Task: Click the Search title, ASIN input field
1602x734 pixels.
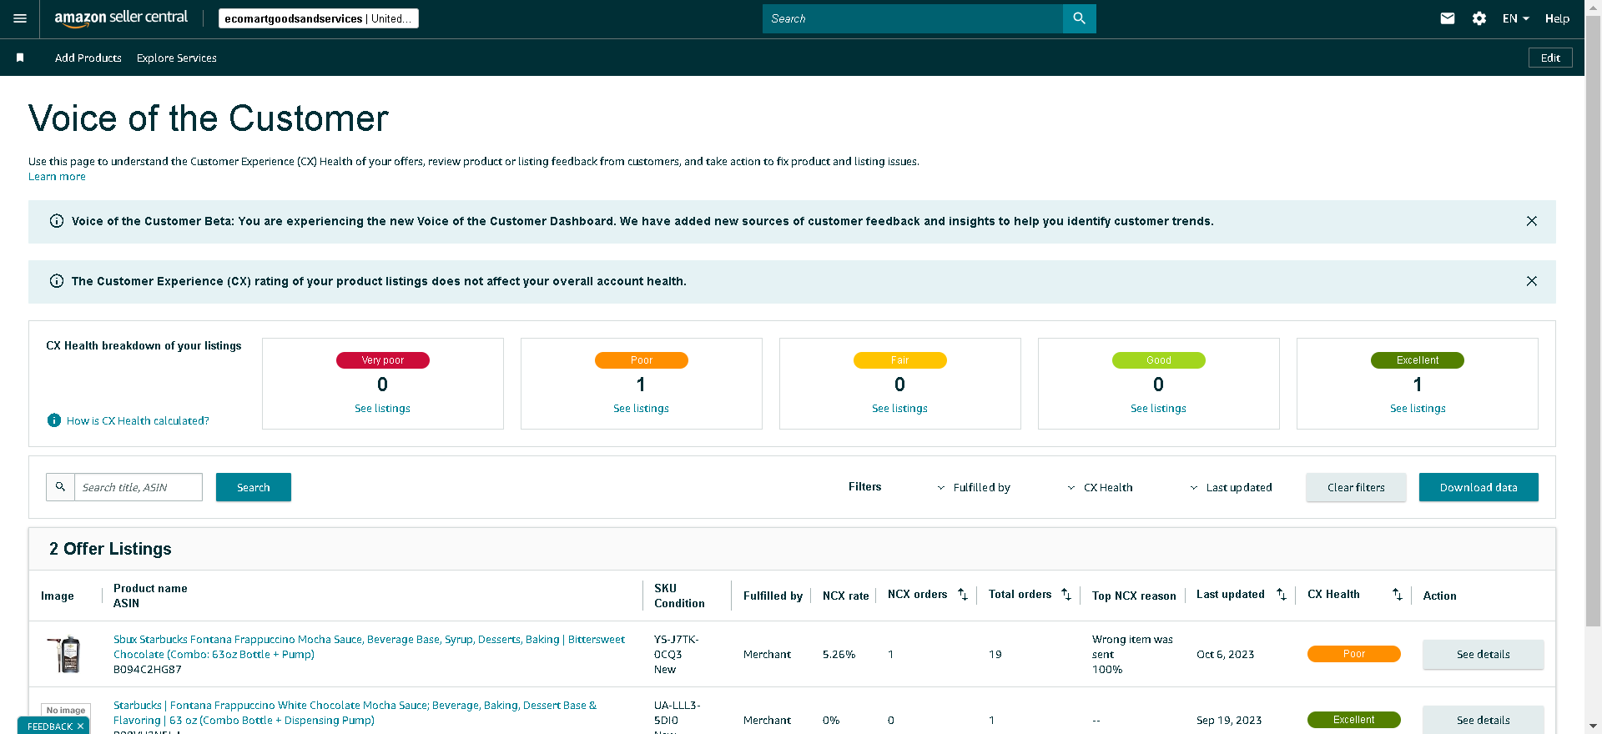Action: tap(139, 487)
